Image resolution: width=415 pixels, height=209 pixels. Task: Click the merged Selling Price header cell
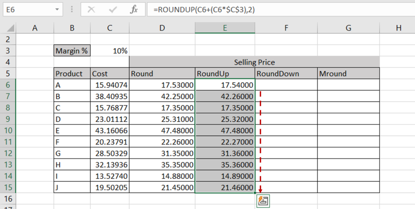(x=254, y=62)
